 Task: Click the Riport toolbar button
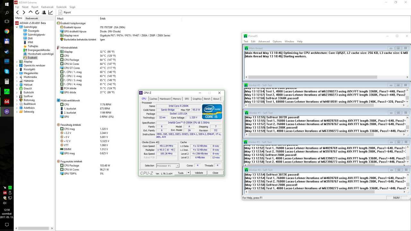point(65,13)
